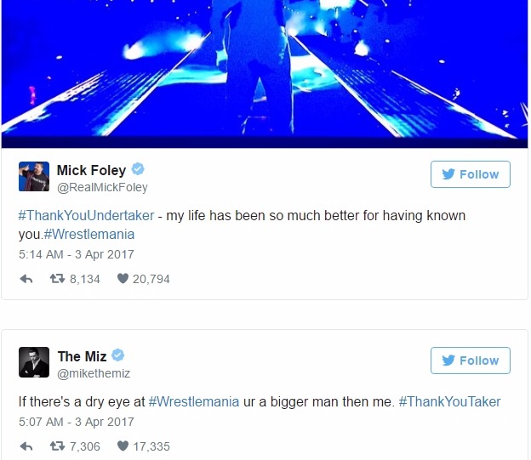Screen dimensions: 531x460
Task: Like Mick Foley's tweet with heart
Action: (123, 278)
